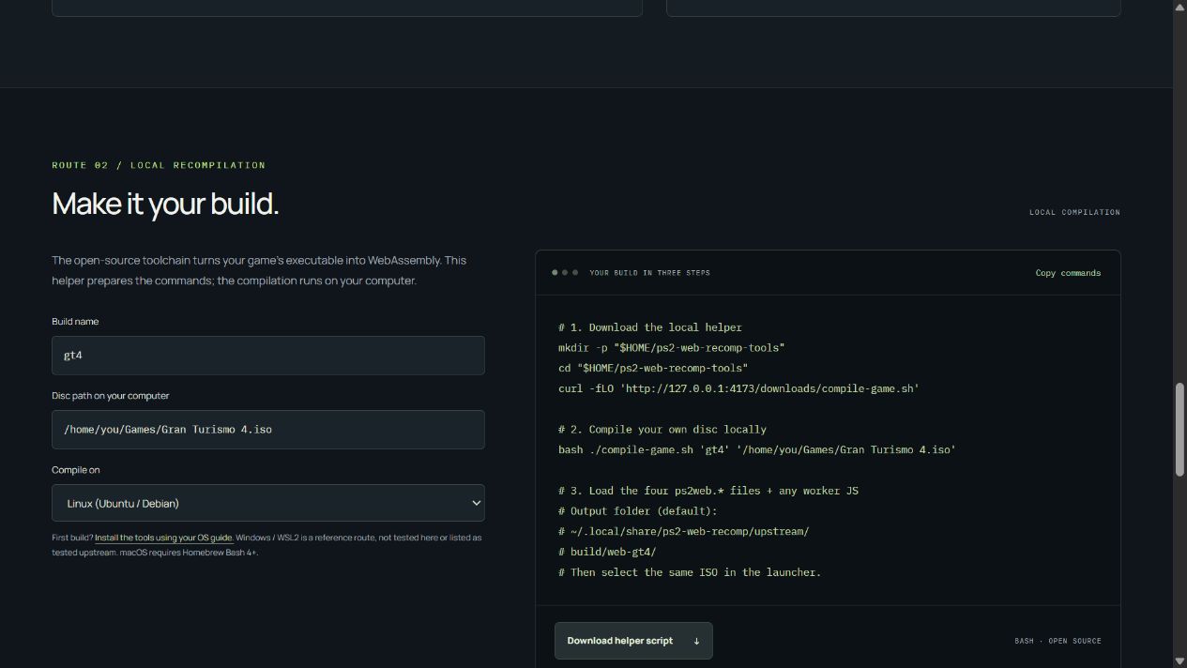The width and height of the screenshot is (1187, 668).
Task: Click the page scrollbar thumb
Action: (1180, 430)
